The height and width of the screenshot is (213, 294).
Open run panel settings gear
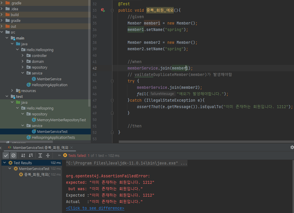(292, 147)
